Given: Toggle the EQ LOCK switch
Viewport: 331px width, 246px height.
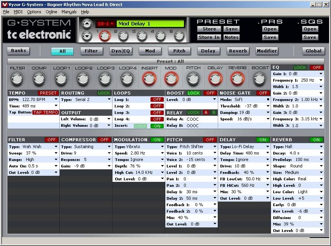Looking at the screenshot, I should (x=300, y=68).
